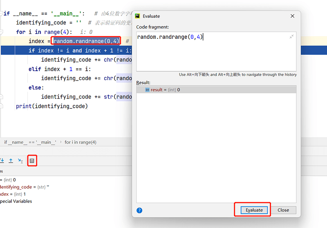Viewport: 327px width, 228px height.
Task: Click the help question mark icon
Action: coord(139,210)
